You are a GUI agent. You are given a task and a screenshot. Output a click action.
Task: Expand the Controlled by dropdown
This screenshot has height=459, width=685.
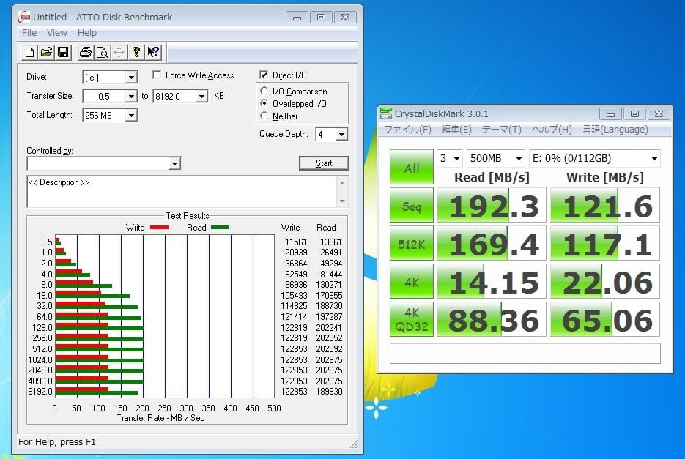[x=174, y=163]
